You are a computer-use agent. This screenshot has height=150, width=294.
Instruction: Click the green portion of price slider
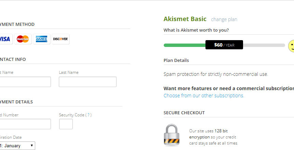pos(185,45)
